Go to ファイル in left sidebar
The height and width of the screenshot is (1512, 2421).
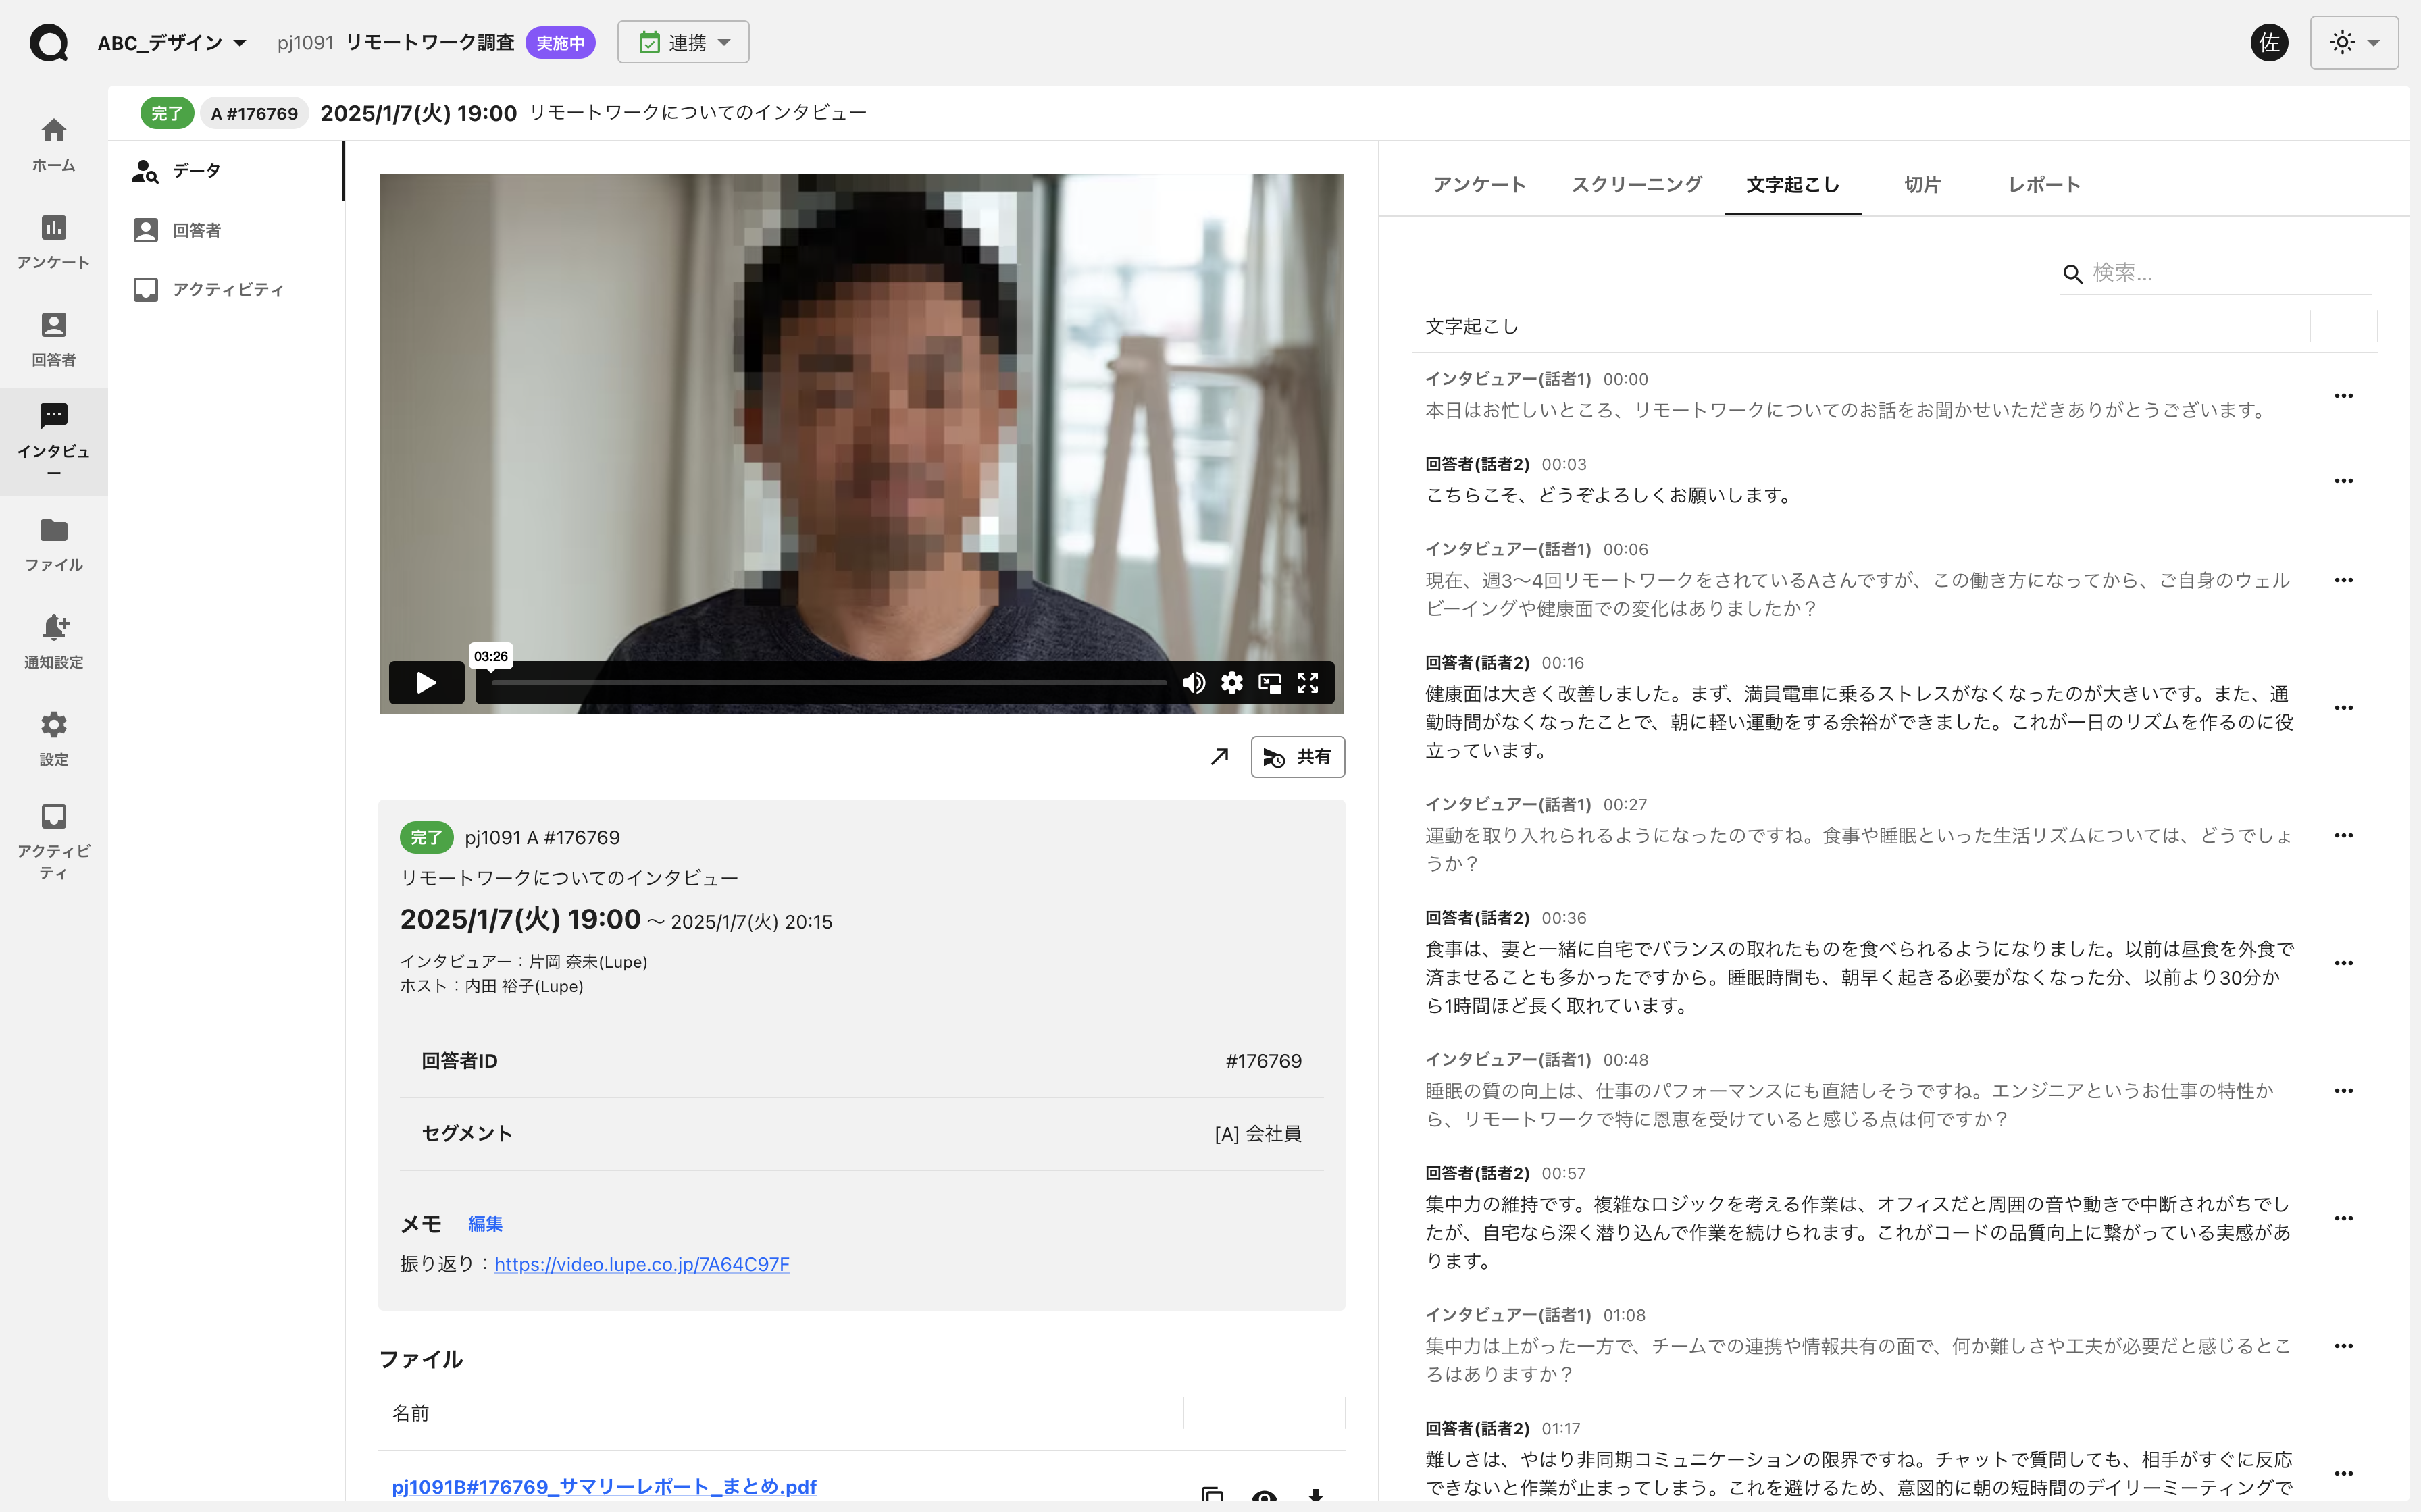click(54, 544)
